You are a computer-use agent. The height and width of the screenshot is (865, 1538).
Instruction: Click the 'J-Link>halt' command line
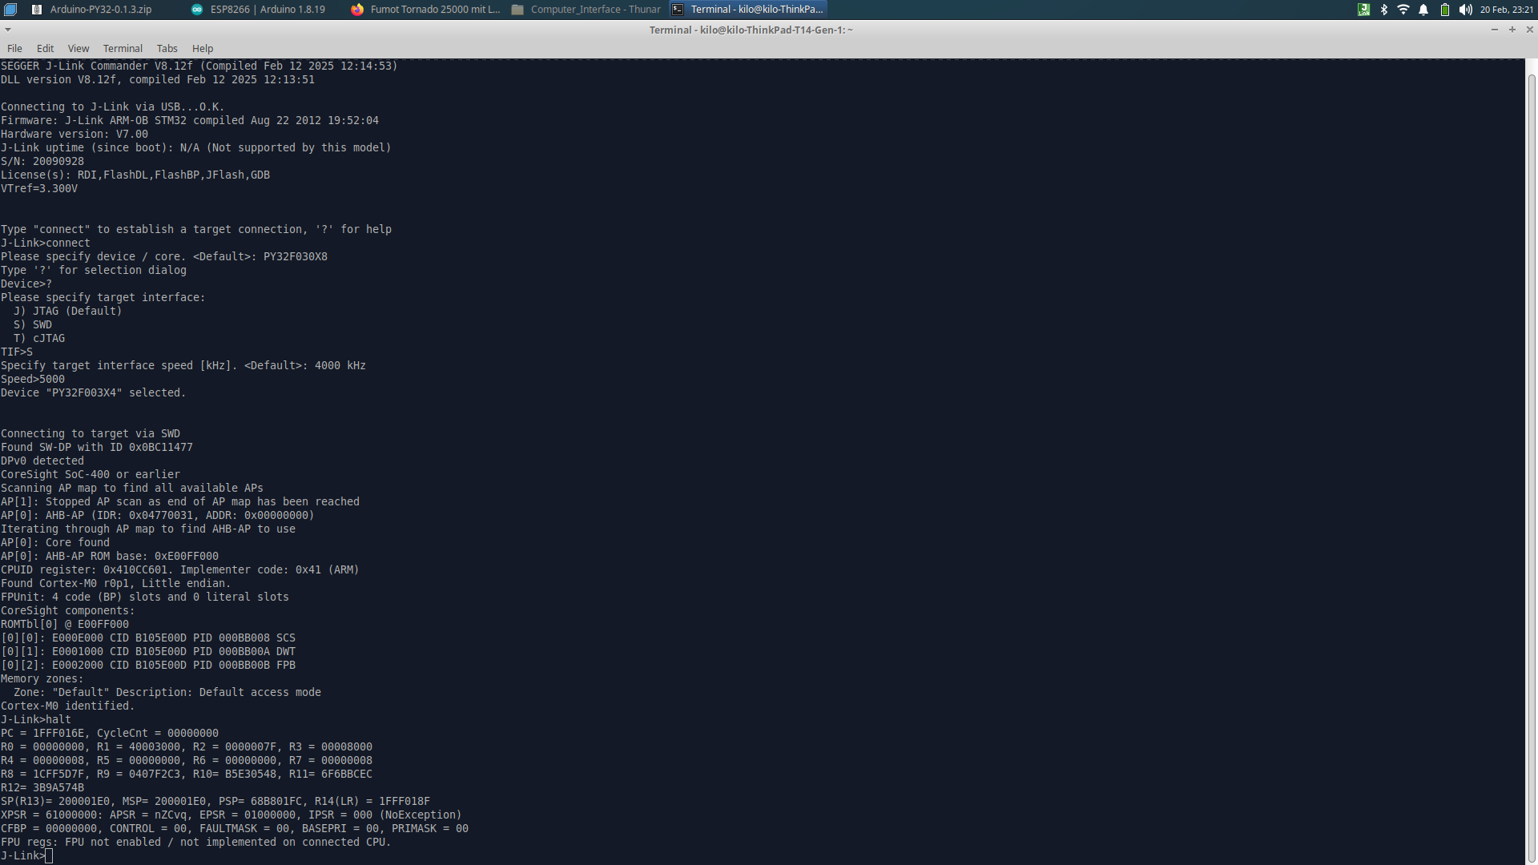click(36, 719)
